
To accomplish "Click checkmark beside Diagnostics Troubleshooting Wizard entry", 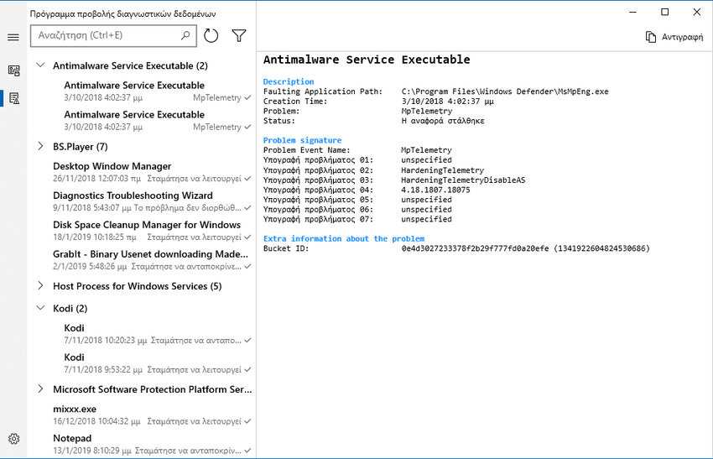I will (x=247, y=208).
